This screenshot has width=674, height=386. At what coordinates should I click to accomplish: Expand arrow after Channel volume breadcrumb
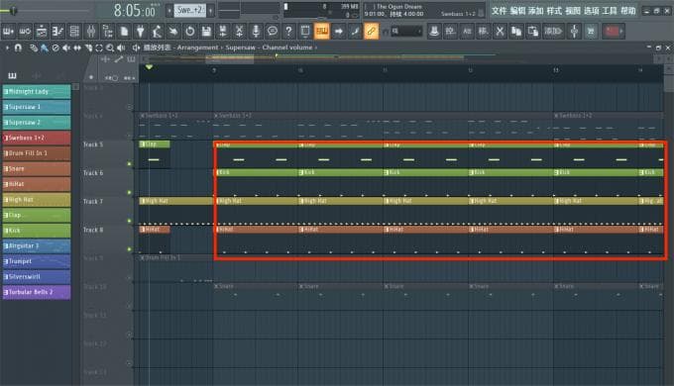coord(316,48)
